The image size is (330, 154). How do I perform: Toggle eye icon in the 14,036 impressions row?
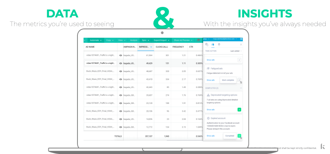[x=121, y=119]
